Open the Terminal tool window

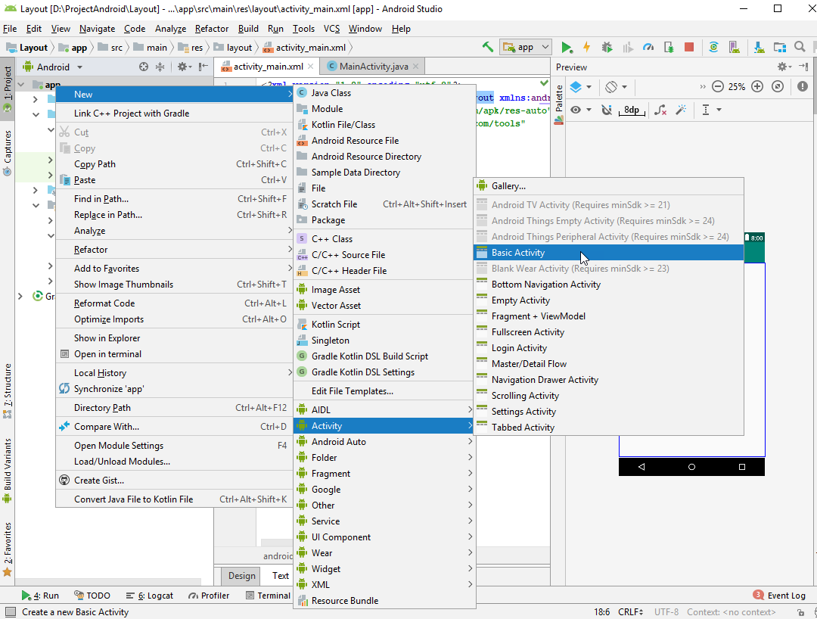[268, 596]
